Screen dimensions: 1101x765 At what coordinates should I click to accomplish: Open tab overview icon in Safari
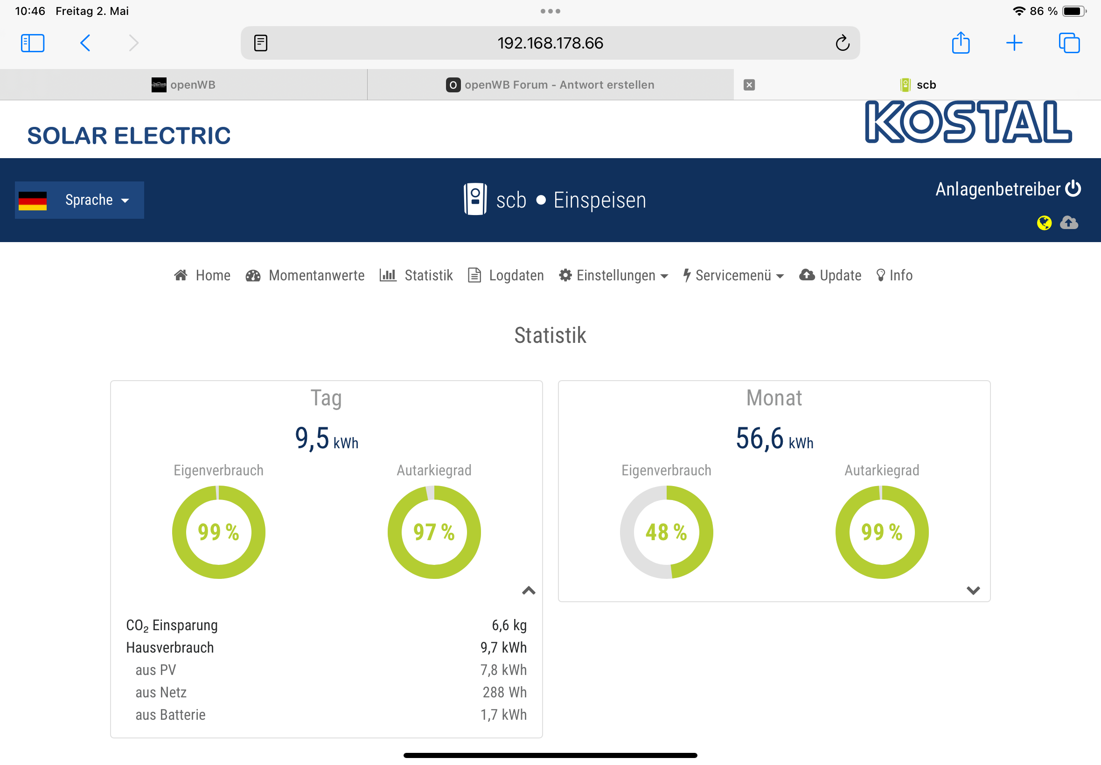pyautogui.click(x=1069, y=43)
